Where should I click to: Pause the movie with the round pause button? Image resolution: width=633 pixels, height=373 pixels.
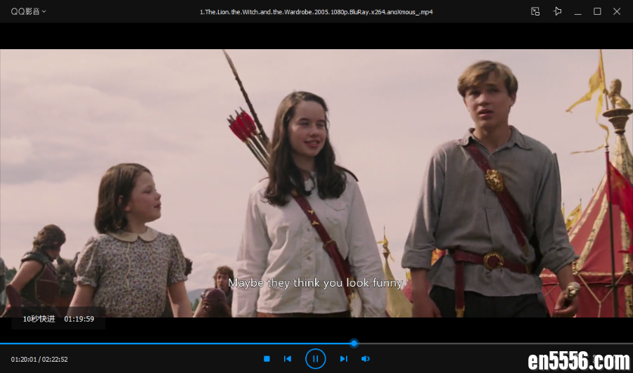315,358
